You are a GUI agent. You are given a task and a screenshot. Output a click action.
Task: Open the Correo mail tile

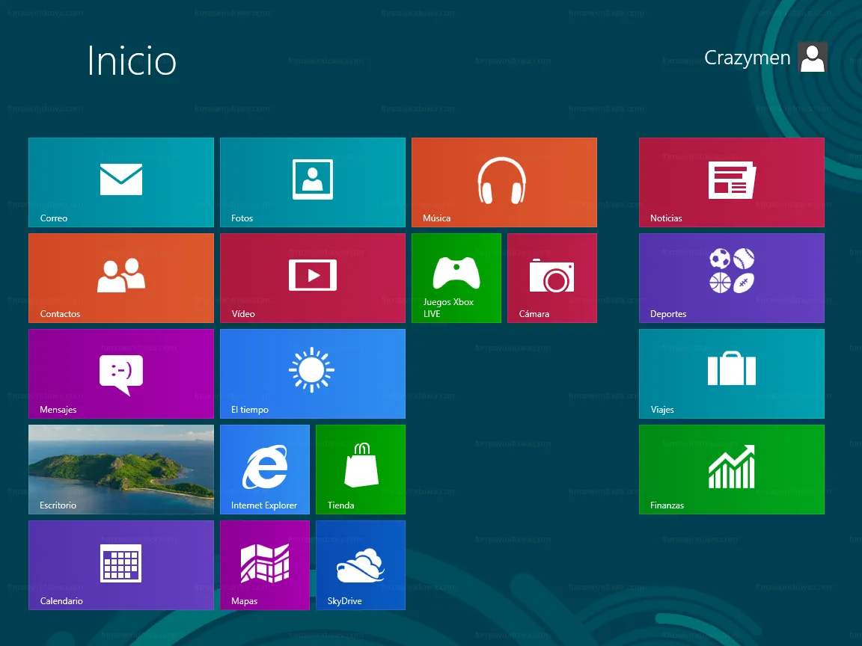tap(121, 182)
